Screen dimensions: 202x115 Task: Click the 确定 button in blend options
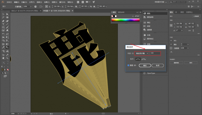(x=145, y=65)
